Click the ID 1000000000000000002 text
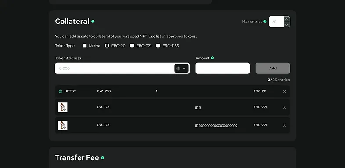The image size is (345, 168). click(x=216, y=126)
